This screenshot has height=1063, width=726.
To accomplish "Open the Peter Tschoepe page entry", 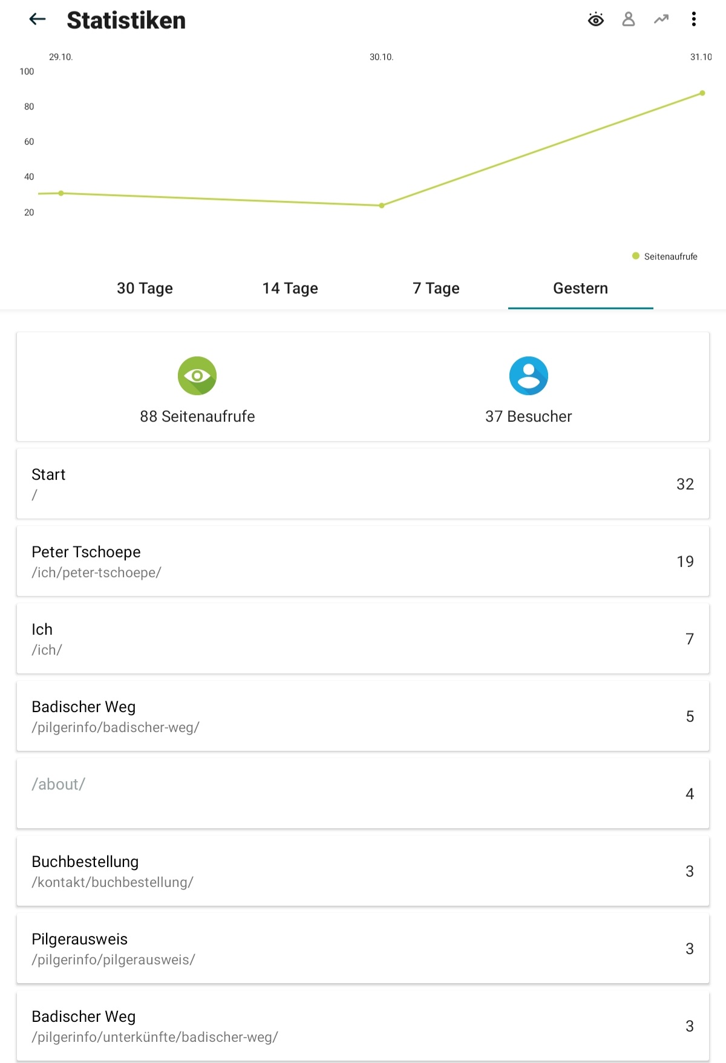I will point(363,561).
